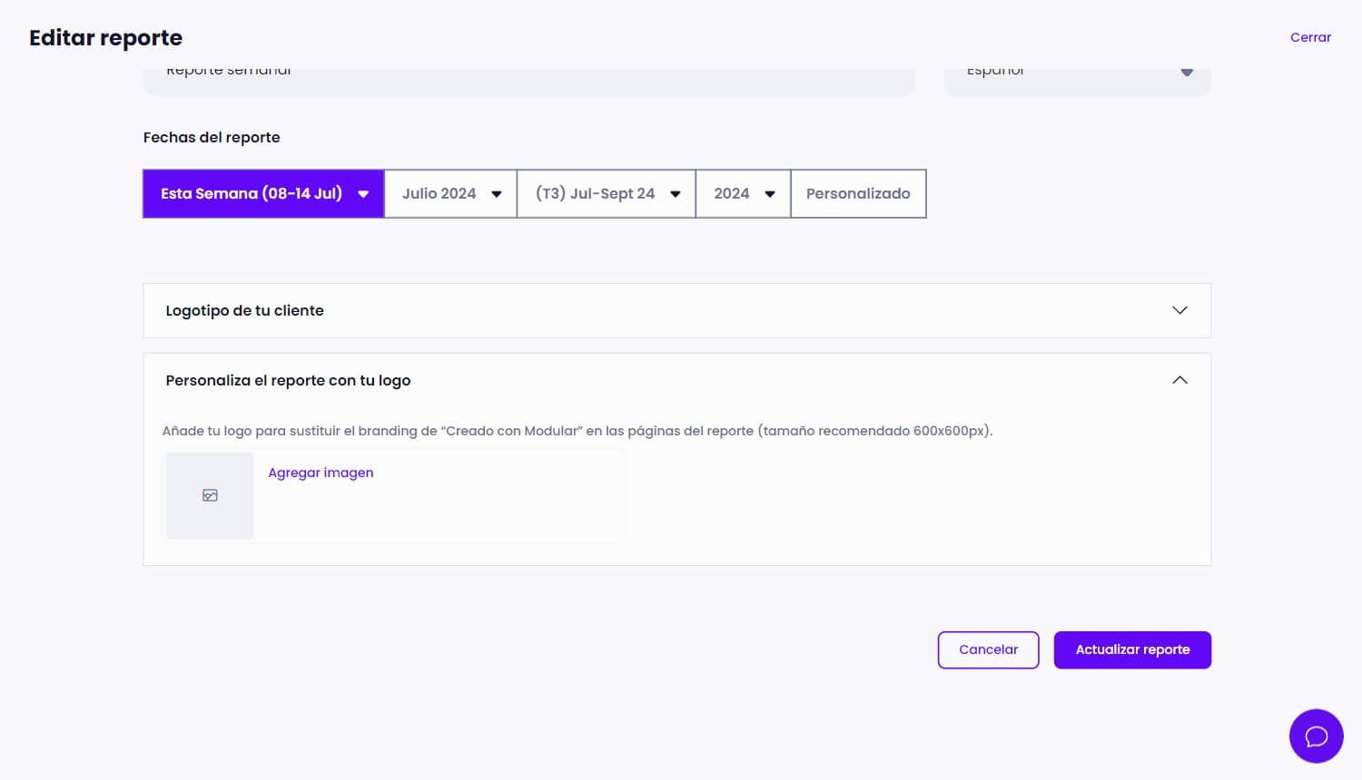Viewport: 1362px width, 780px height.
Task: Click the image placeholder icon
Action: click(210, 495)
